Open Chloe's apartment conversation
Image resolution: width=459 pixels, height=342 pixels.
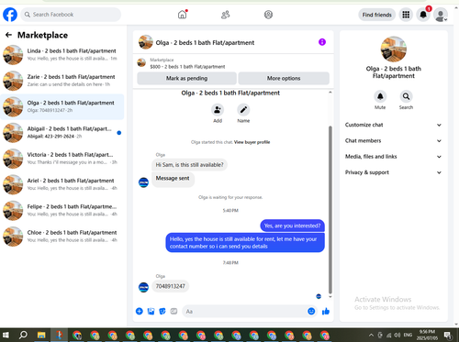pyautogui.click(x=62, y=237)
